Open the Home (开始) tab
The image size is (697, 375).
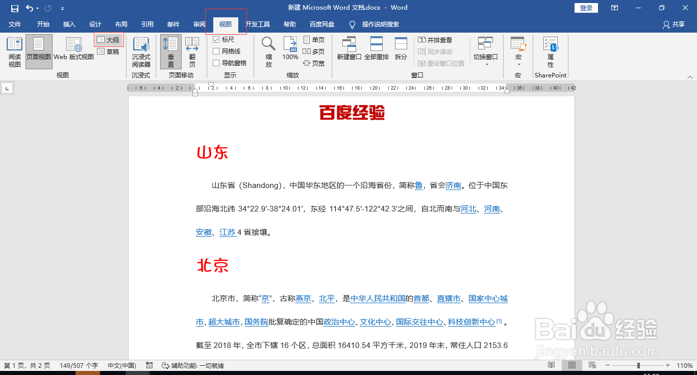coord(43,24)
